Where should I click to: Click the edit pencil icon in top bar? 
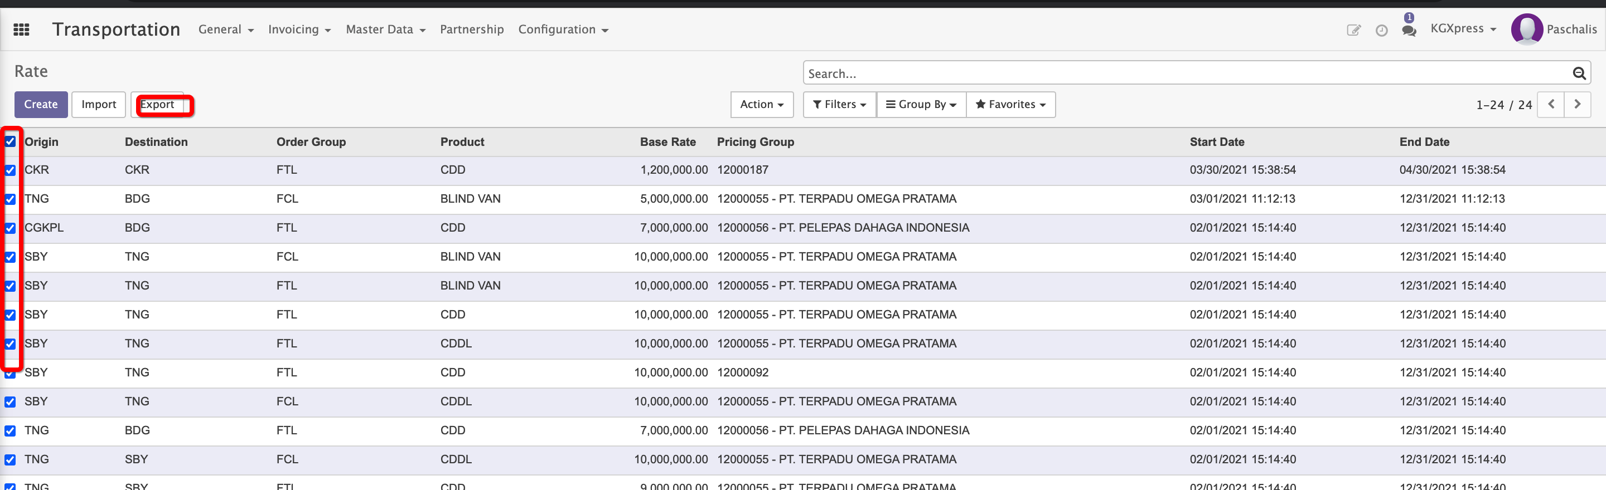coord(1353,30)
